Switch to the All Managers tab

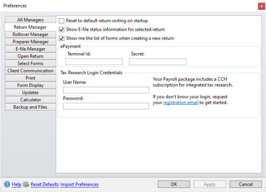[30, 20]
